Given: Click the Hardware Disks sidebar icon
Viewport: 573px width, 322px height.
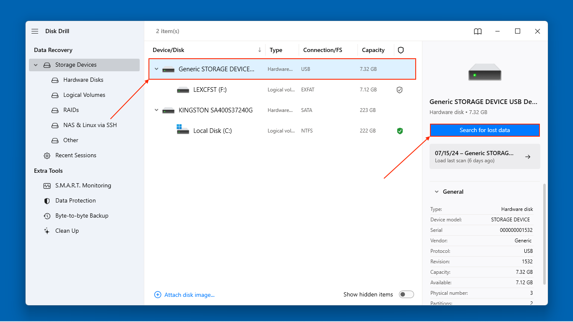Looking at the screenshot, I should tap(55, 80).
